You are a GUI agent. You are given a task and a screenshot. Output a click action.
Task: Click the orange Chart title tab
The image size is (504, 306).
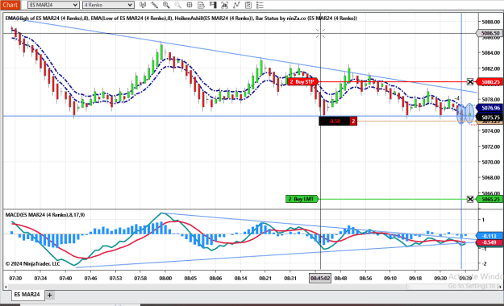[x=10, y=5]
